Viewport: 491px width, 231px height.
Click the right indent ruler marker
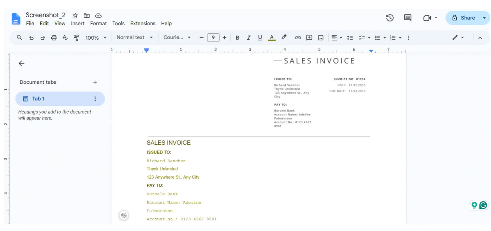[371, 51]
